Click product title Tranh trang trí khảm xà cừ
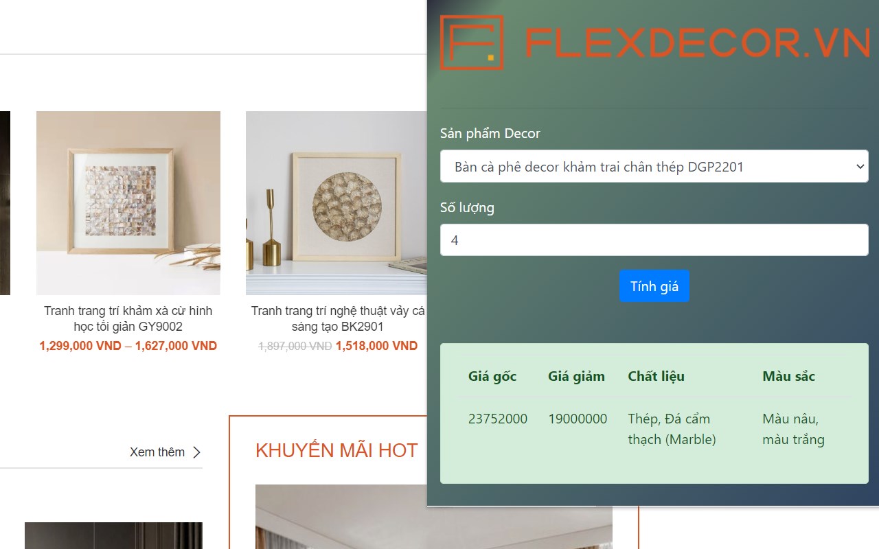 coord(128,318)
